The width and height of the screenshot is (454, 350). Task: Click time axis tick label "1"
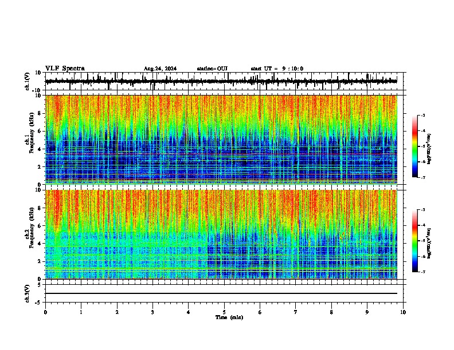81,312
